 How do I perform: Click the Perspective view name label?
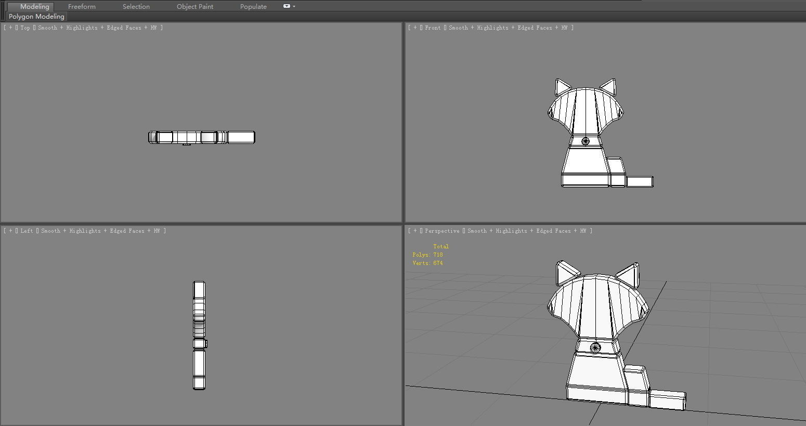(442, 231)
